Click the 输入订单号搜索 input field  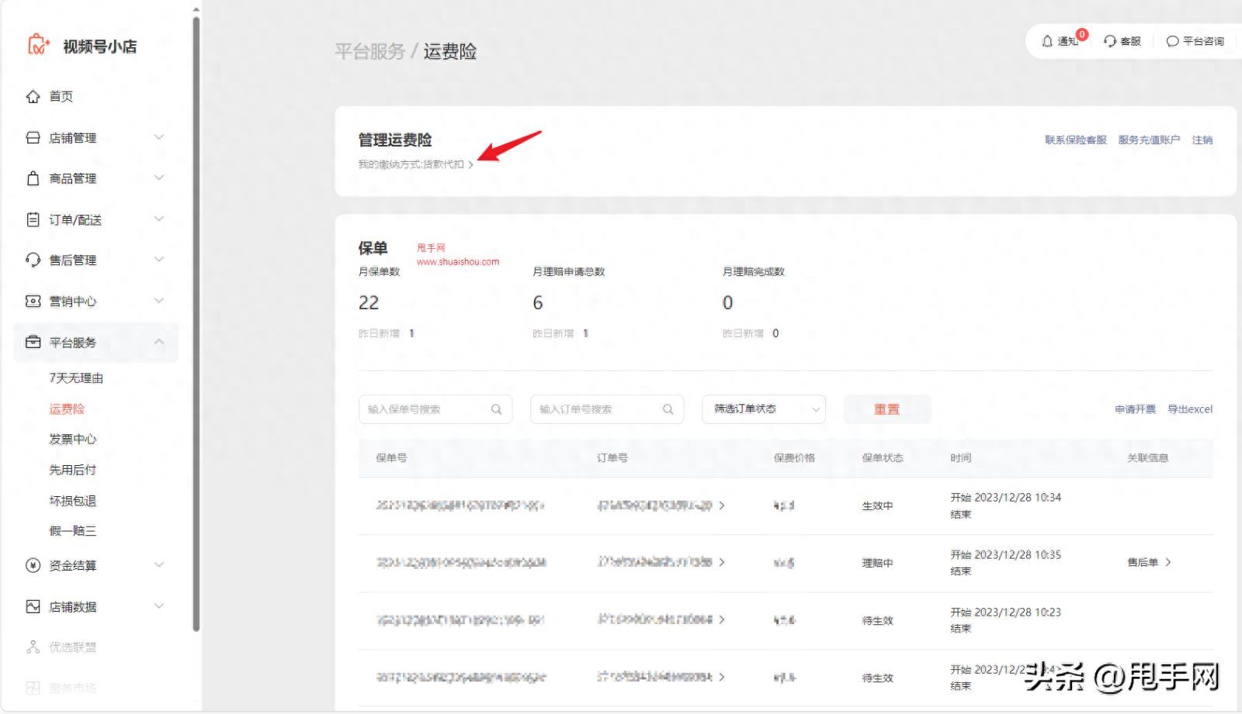coord(596,409)
